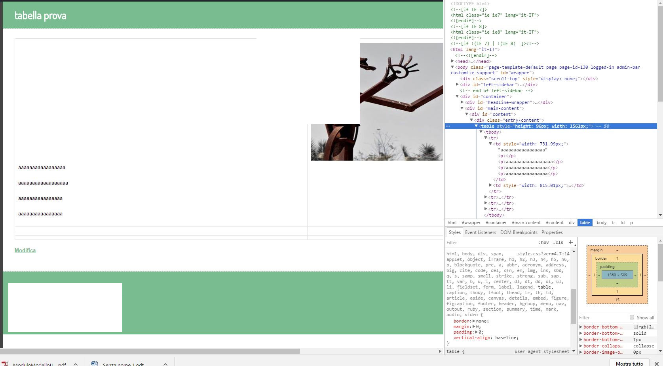Switch to the Event Listeners tab
Viewport: 663px width, 366px height.
[x=480, y=232]
